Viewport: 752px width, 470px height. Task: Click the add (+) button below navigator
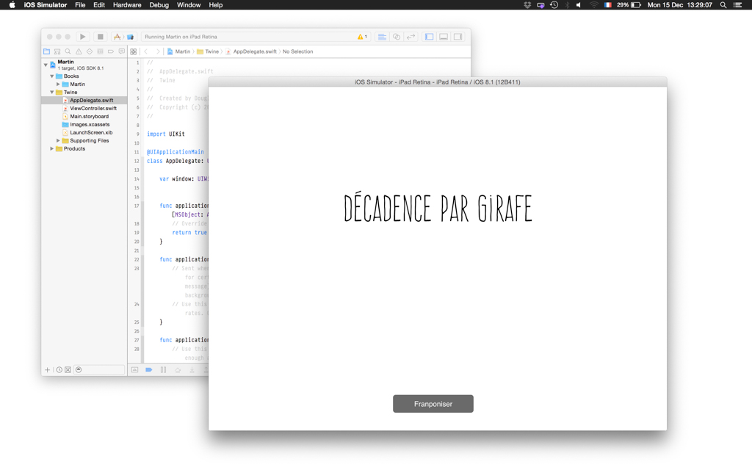48,370
